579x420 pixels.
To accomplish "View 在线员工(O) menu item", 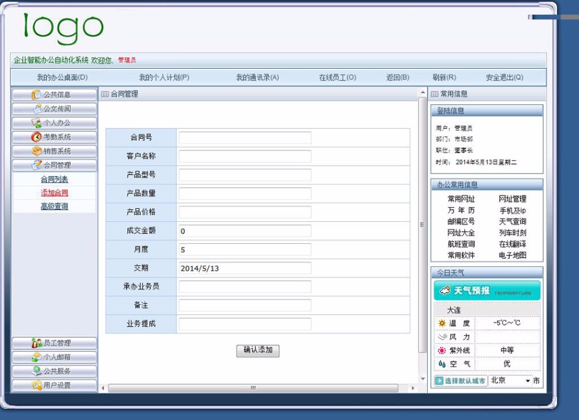I will tap(338, 78).
